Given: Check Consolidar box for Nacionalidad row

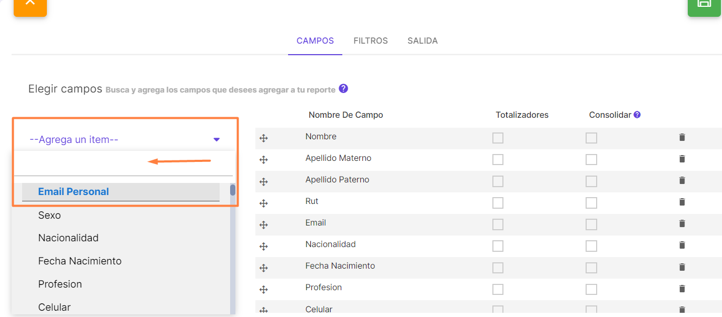Looking at the screenshot, I should click(591, 246).
